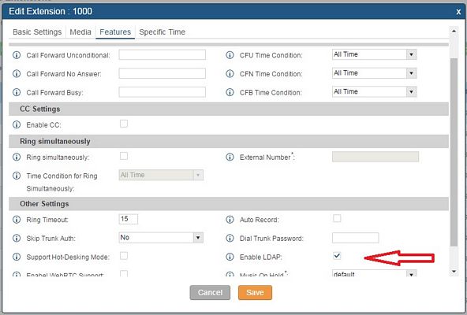The width and height of the screenshot is (467, 315).
Task: Uncheck the Enable LDAP checkbox
Action: coord(337,255)
